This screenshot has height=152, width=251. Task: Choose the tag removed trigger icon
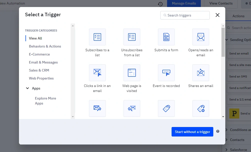point(201,108)
